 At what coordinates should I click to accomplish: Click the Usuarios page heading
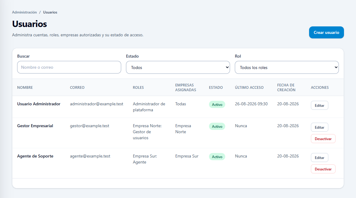pyautogui.click(x=29, y=24)
